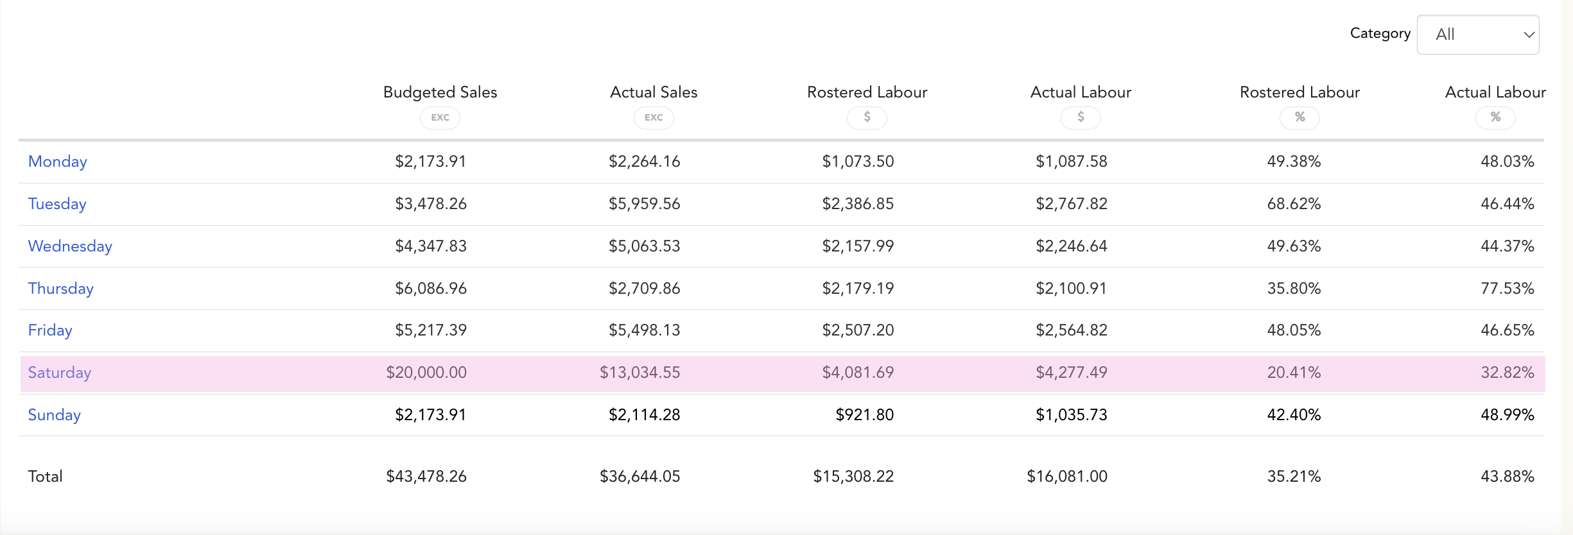
Task: Click Thursday's 77.53% actual labour cell
Action: click(x=1507, y=289)
